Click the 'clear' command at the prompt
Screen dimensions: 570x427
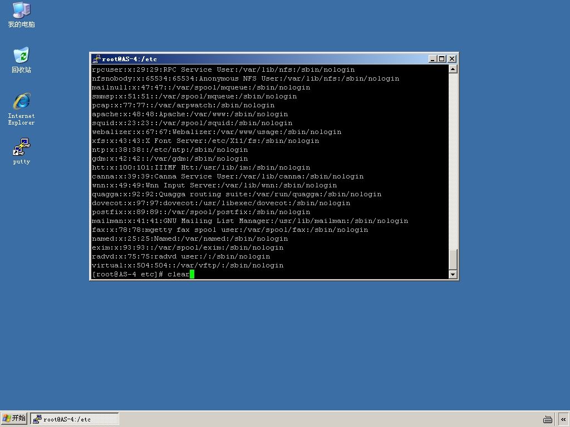(x=179, y=274)
